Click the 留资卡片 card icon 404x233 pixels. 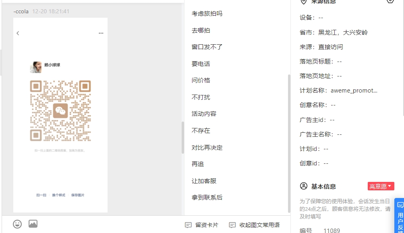click(x=188, y=225)
